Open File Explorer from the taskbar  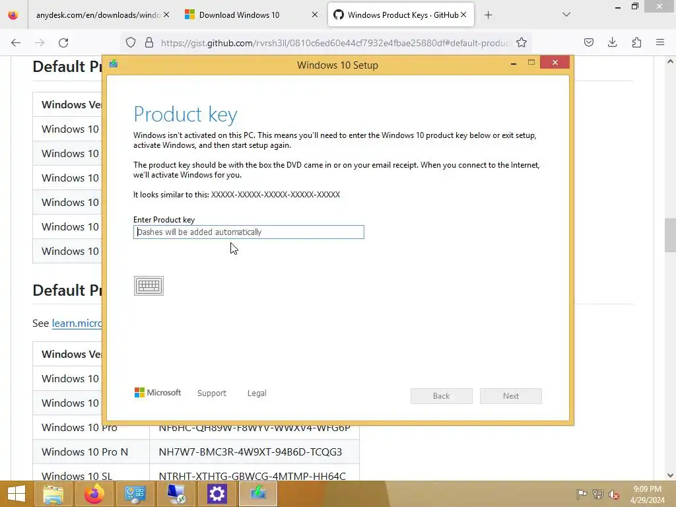[53, 494]
